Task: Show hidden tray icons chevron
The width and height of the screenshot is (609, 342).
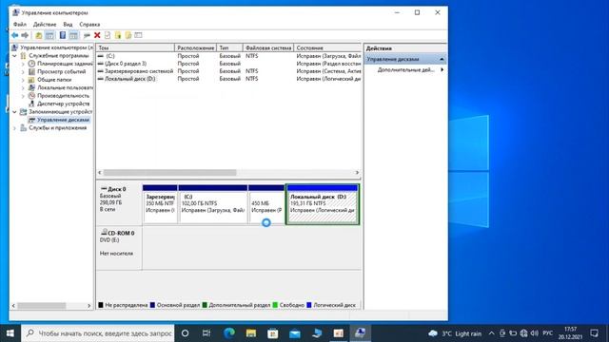Action: pos(491,333)
